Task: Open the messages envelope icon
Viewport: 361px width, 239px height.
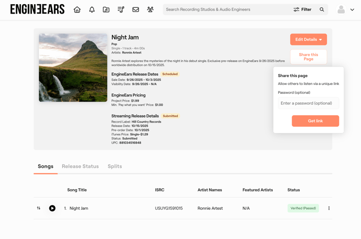Action: coord(135,9)
